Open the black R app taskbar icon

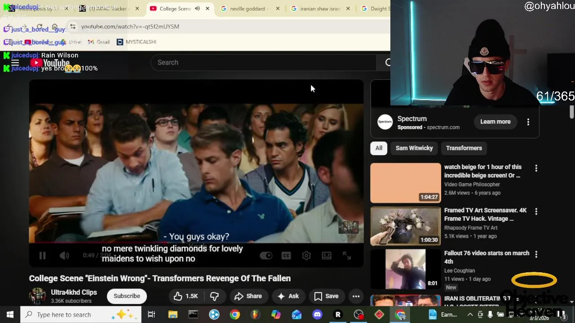click(338, 314)
